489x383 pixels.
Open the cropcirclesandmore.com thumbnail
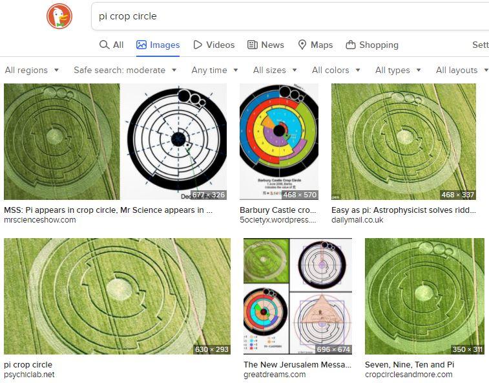(424, 296)
